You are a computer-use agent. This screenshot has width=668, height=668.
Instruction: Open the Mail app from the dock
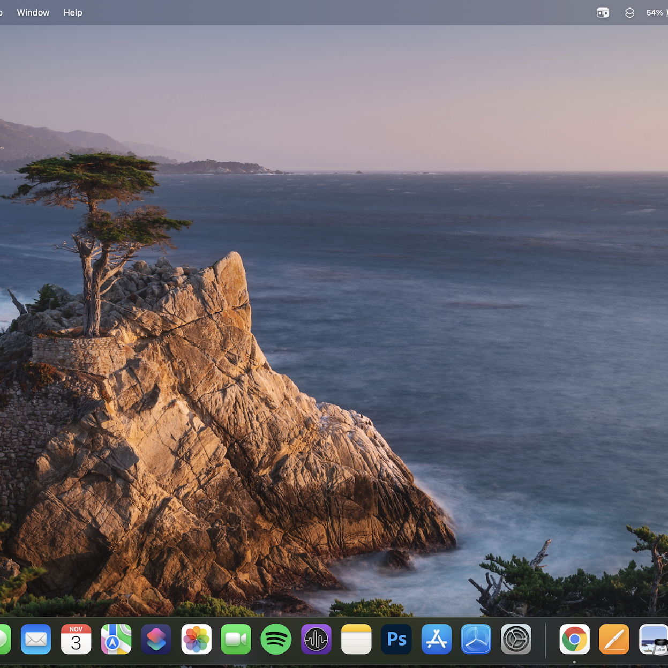point(36,639)
